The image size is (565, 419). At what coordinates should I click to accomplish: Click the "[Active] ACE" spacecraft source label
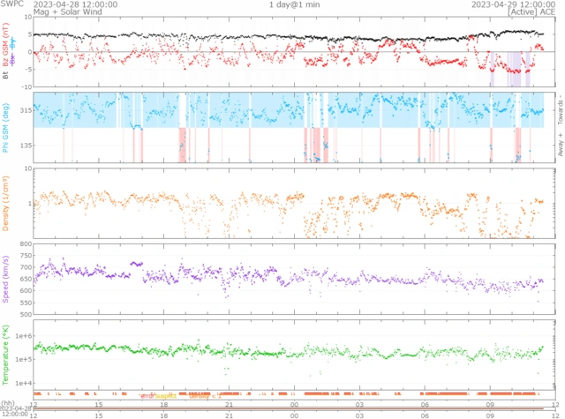tap(527, 12)
